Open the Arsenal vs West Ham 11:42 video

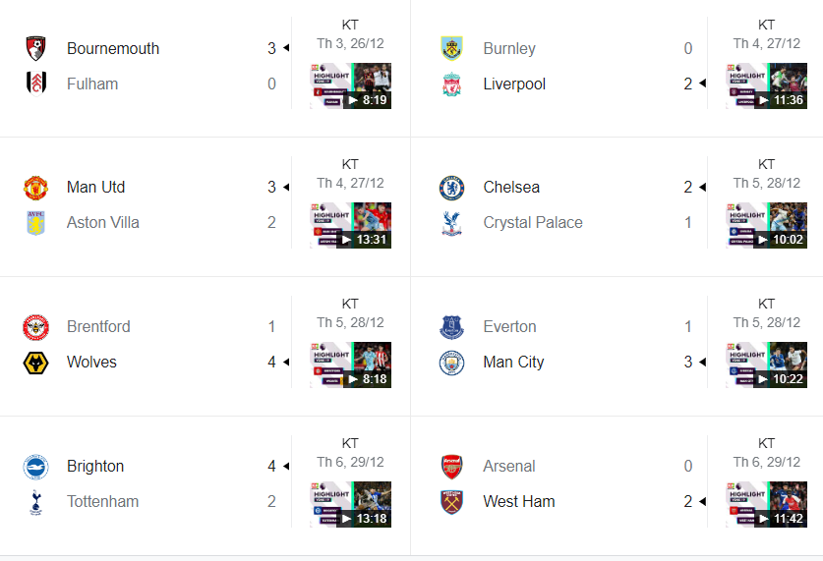(x=767, y=504)
